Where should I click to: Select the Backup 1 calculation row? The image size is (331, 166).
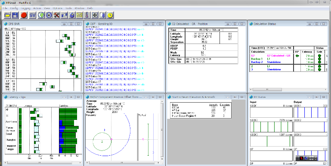[288, 59]
